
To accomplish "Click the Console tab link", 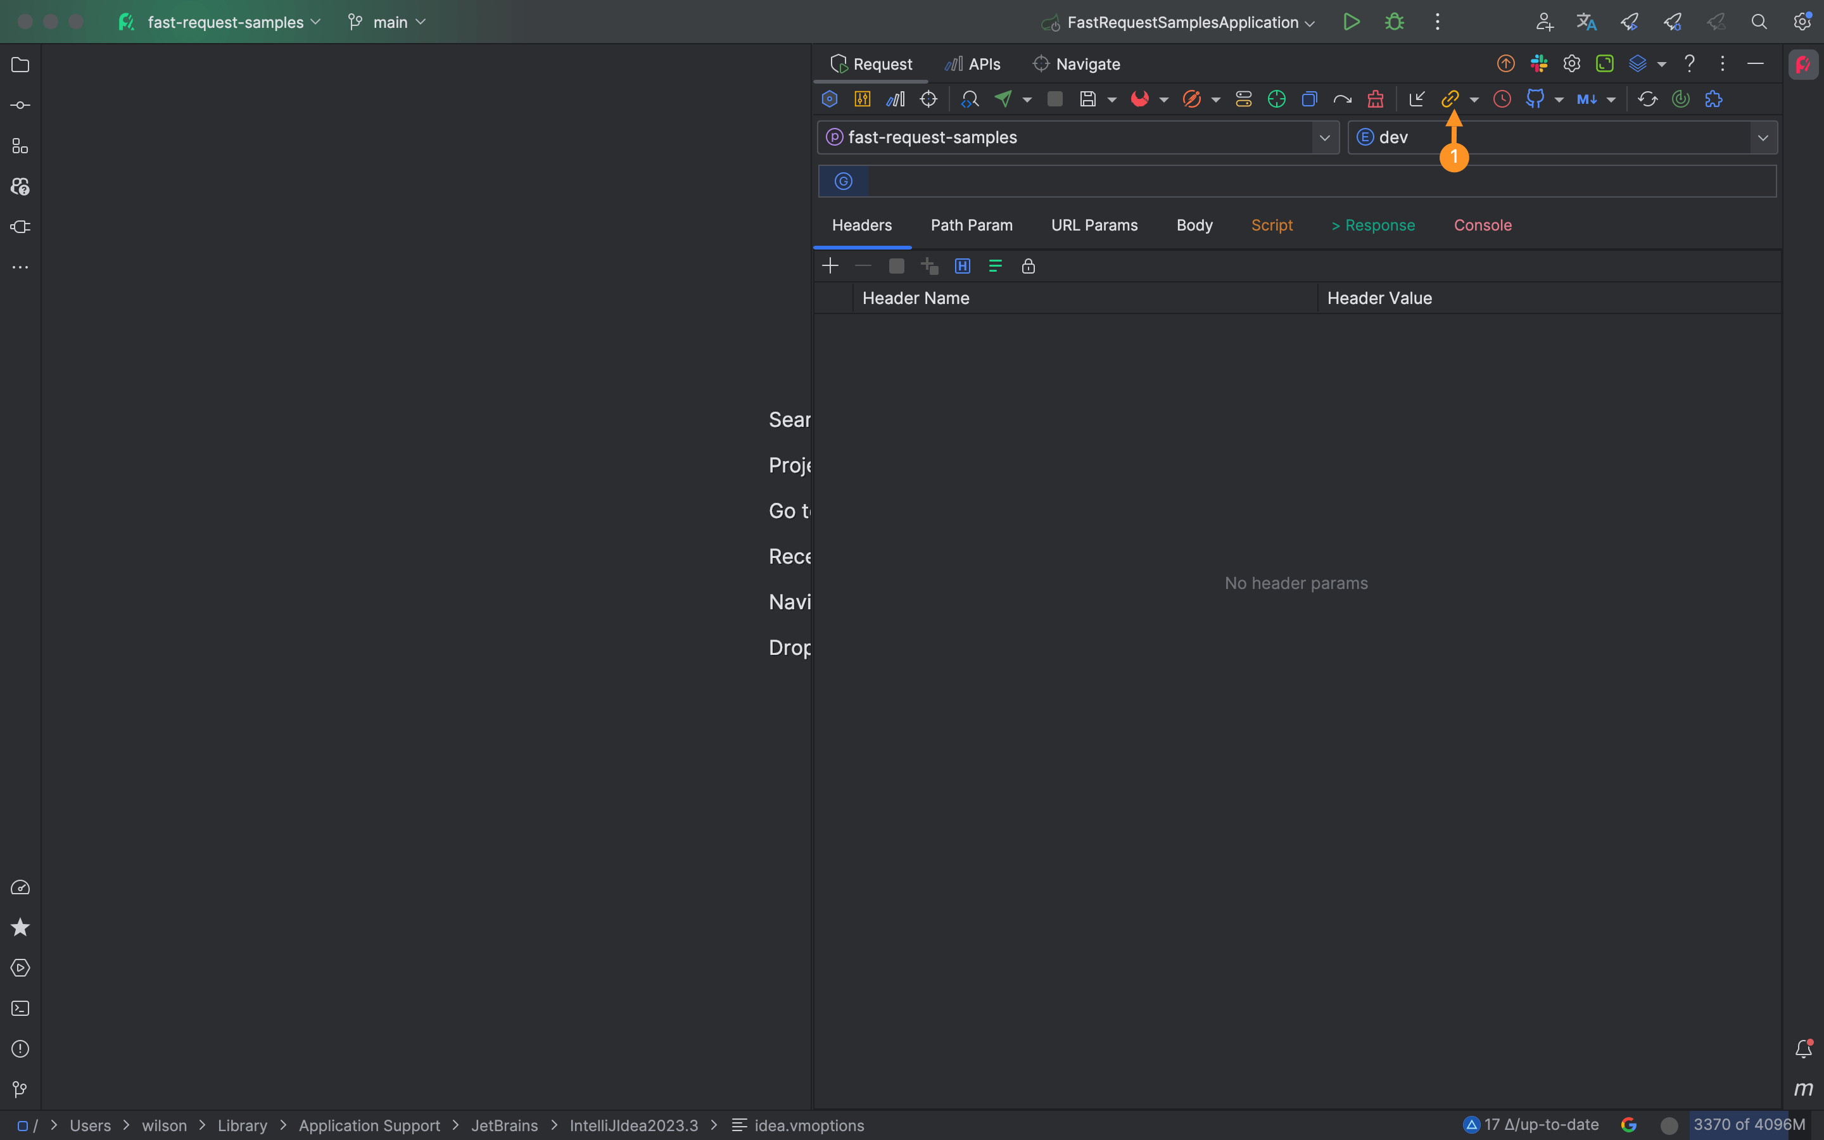I will pyautogui.click(x=1482, y=225).
